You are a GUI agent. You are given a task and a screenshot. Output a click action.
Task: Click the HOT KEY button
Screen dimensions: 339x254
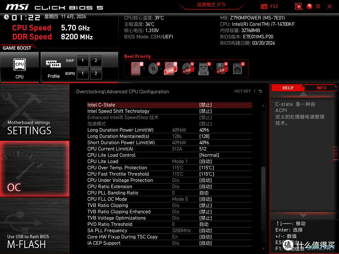(x=243, y=91)
